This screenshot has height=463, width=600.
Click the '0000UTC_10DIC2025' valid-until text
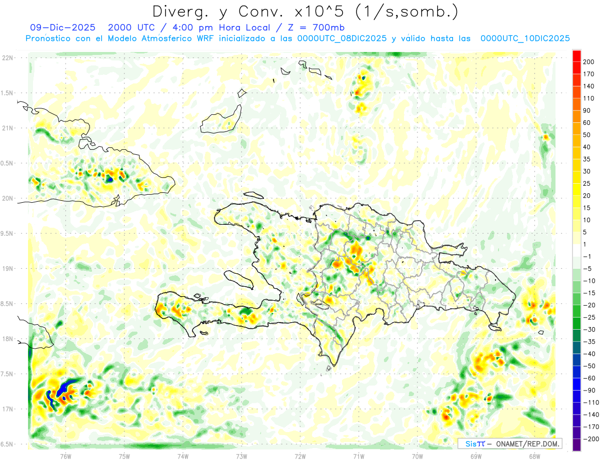coord(525,38)
